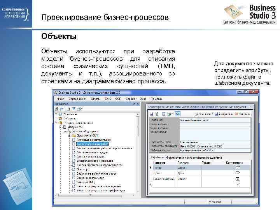Open the printer dropdown arrow in the Navigator toolbar
This screenshot has width=280, height=210.
pos(82,109)
